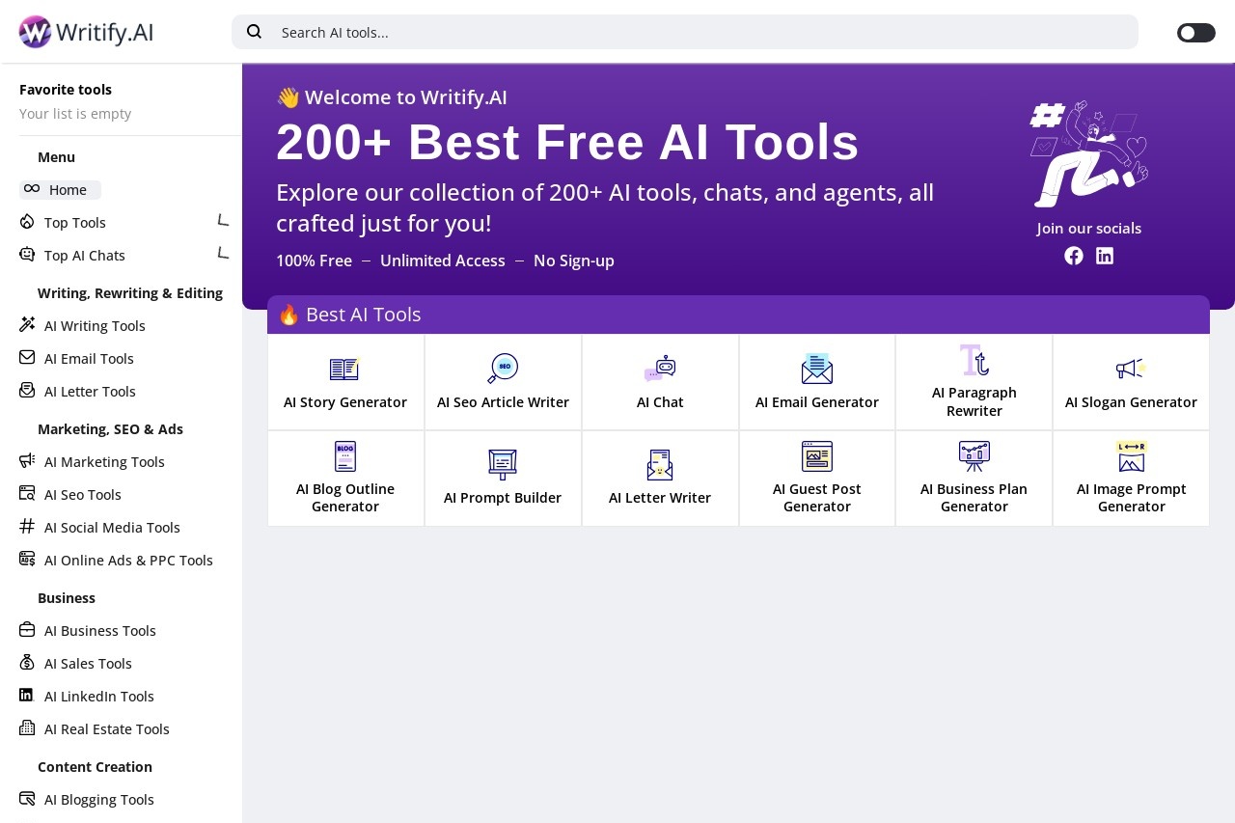Click the Top AI Chats robot icon
The width and height of the screenshot is (1235, 823).
coord(27,255)
